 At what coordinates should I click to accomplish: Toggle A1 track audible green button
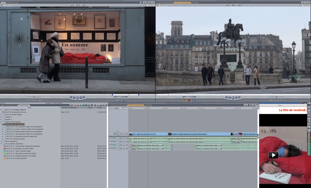114,138
